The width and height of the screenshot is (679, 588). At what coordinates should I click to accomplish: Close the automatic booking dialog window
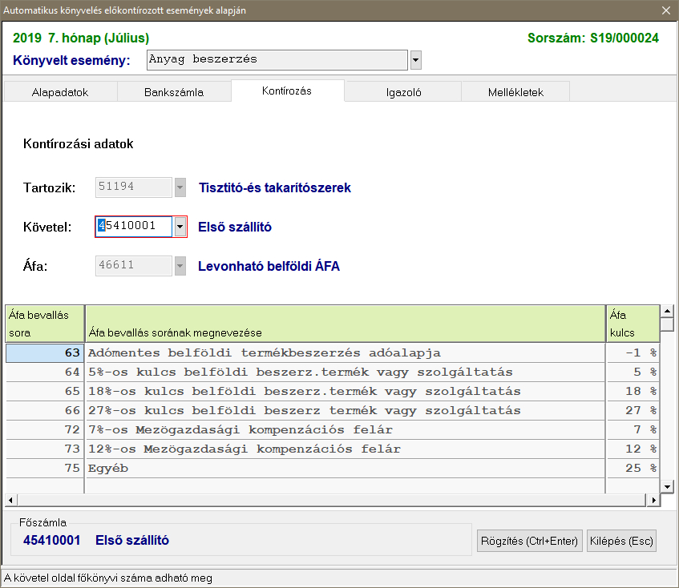[665, 10]
